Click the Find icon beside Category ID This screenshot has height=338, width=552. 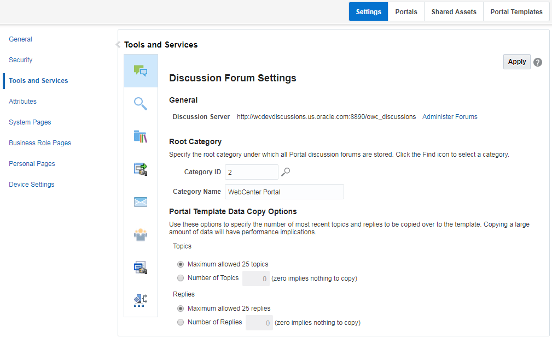[x=285, y=171]
